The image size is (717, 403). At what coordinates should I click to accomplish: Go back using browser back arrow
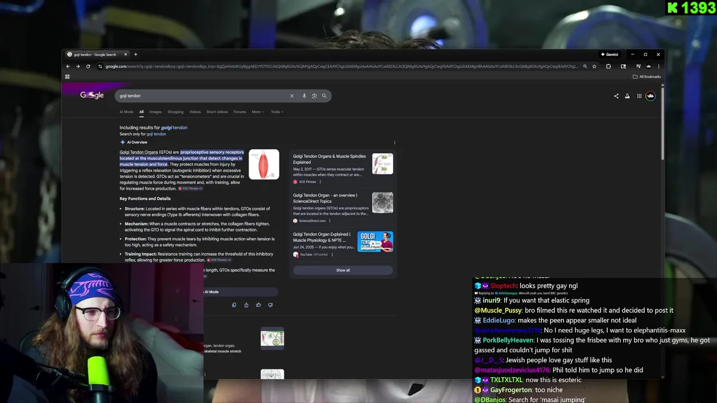pos(68,67)
